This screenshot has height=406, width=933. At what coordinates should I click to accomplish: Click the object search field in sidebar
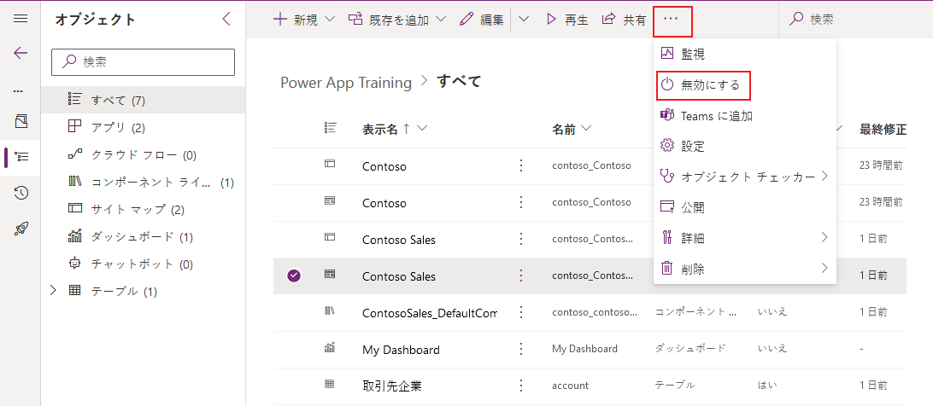pyautogui.click(x=144, y=61)
